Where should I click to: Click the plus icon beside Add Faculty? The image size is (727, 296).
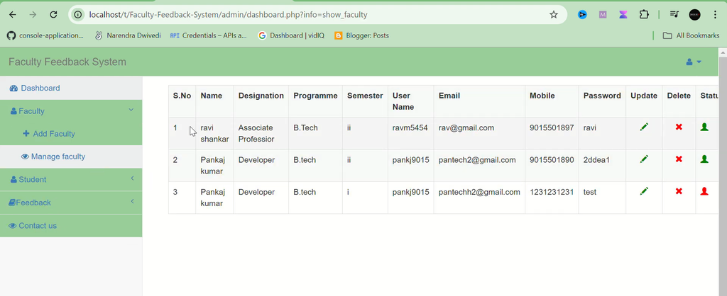(26, 134)
